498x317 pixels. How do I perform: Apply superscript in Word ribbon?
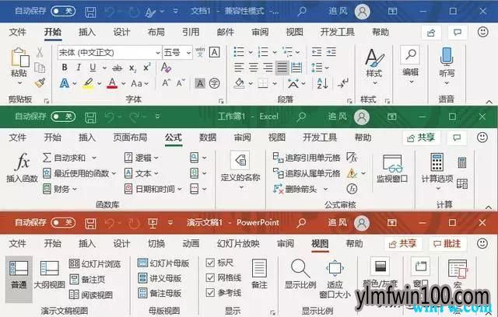tap(147, 67)
